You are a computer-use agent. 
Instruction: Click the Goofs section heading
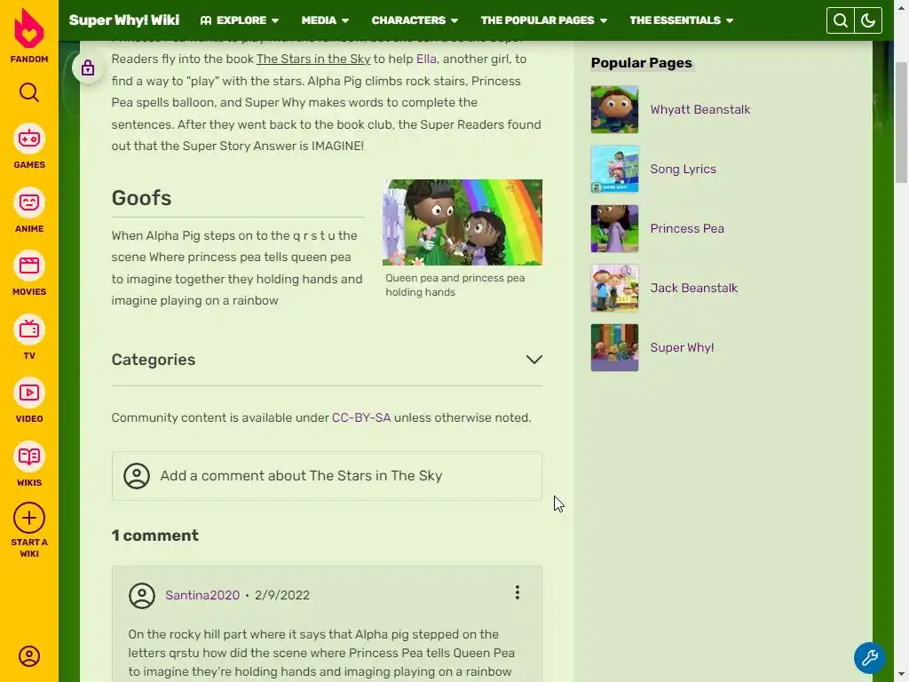[x=141, y=198]
